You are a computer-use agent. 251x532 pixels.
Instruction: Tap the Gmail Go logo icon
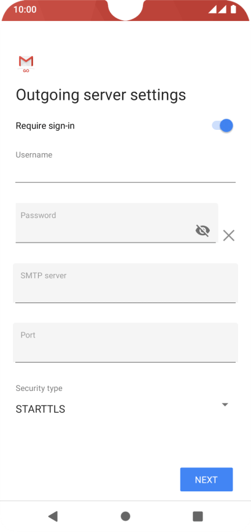point(26,64)
